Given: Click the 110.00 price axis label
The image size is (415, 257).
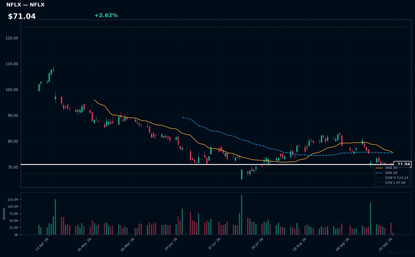Looking at the screenshot, I should click(x=12, y=64).
